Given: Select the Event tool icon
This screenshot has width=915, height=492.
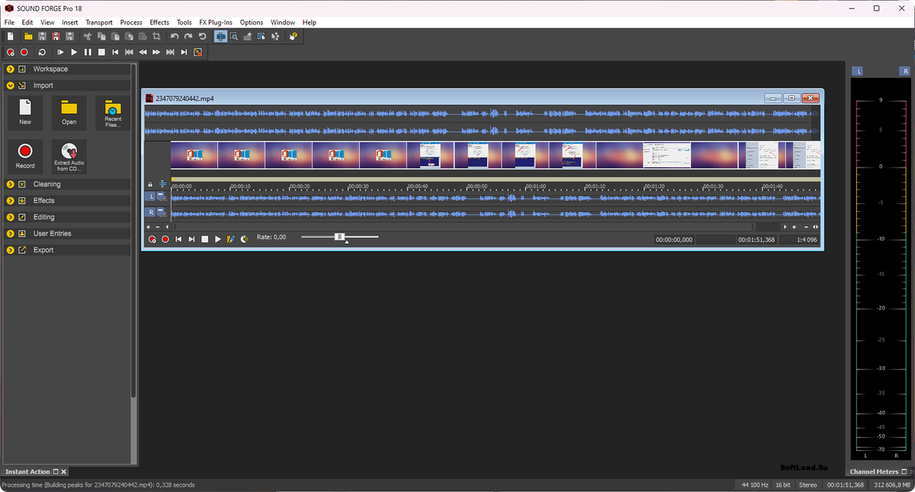Looking at the screenshot, I should tap(262, 37).
